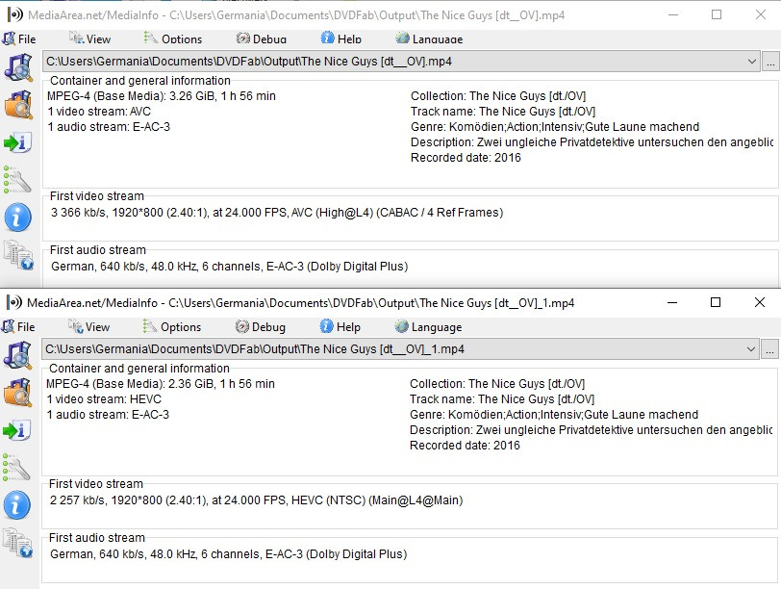Open Debug menu in top MediaInfo window
This screenshot has height=589, width=781.
(x=261, y=38)
